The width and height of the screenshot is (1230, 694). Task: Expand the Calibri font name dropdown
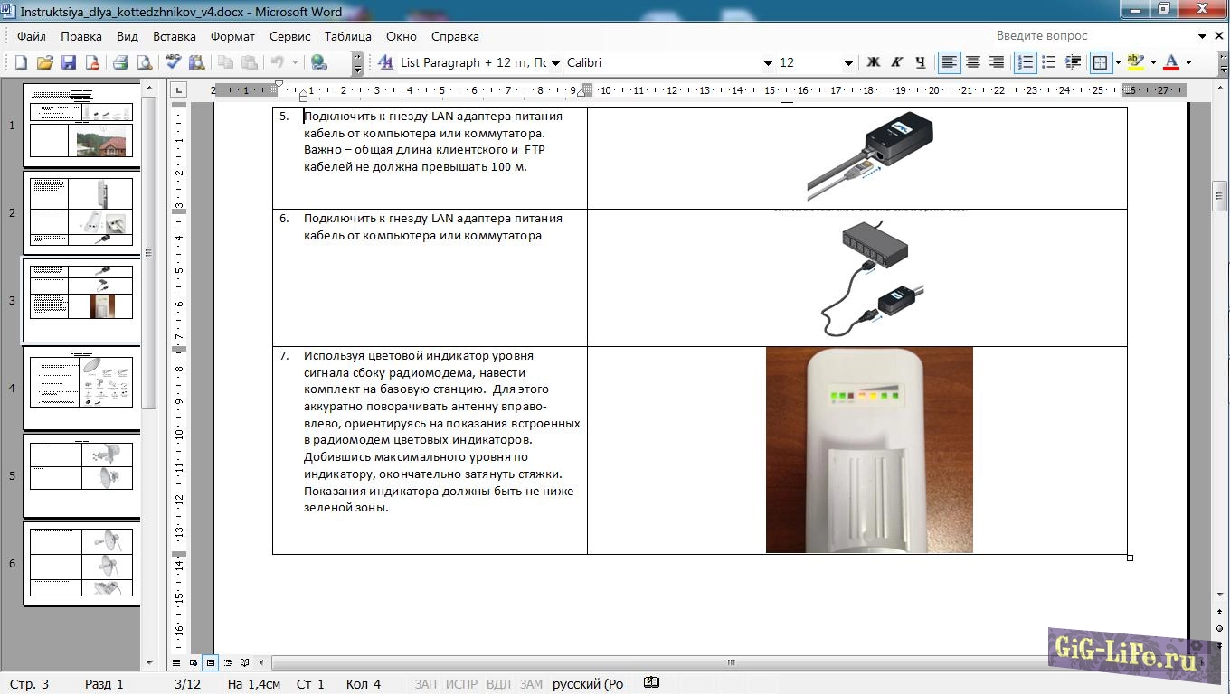(768, 63)
